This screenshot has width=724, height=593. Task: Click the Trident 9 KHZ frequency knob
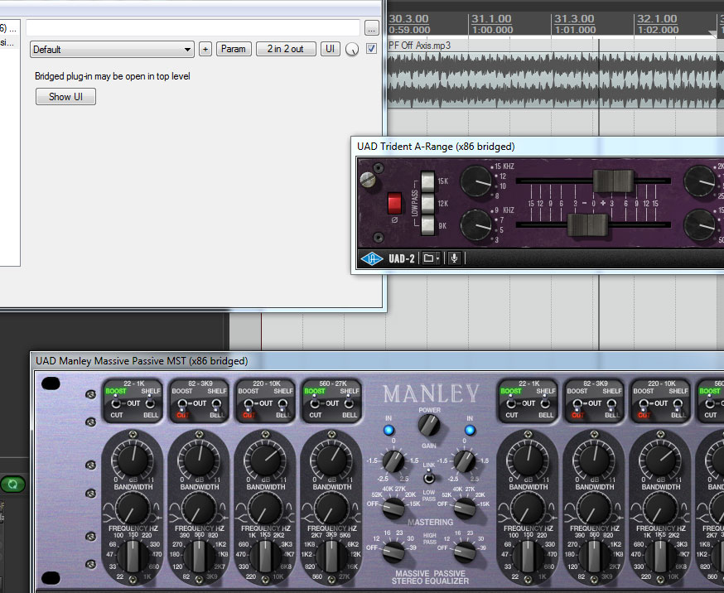point(476,224)
